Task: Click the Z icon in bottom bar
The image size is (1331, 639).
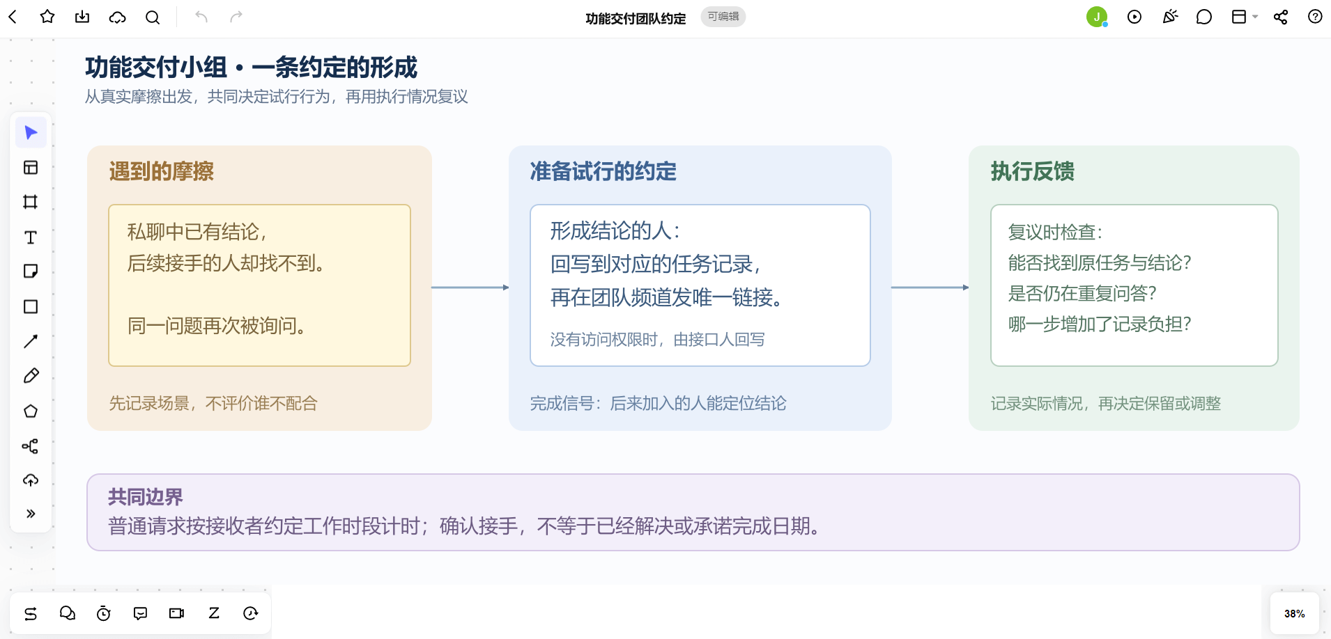Action: coord(214,613)
